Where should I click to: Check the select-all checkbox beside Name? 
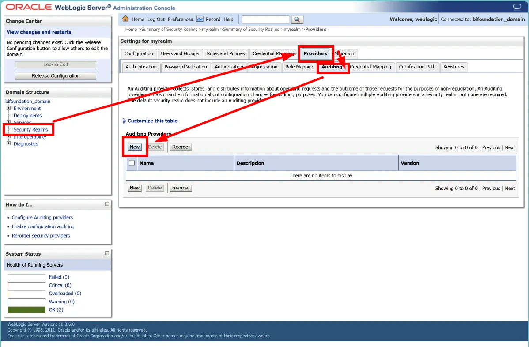pyautogui.click(x=132, y=163)
